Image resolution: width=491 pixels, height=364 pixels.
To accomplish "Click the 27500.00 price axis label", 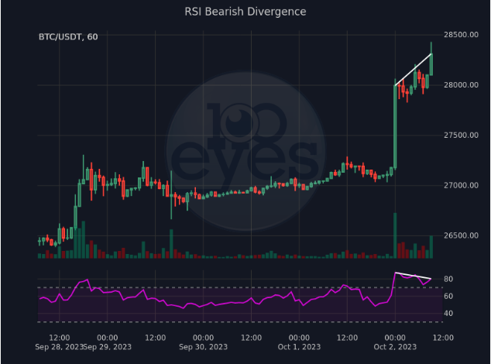I will 461,136.
